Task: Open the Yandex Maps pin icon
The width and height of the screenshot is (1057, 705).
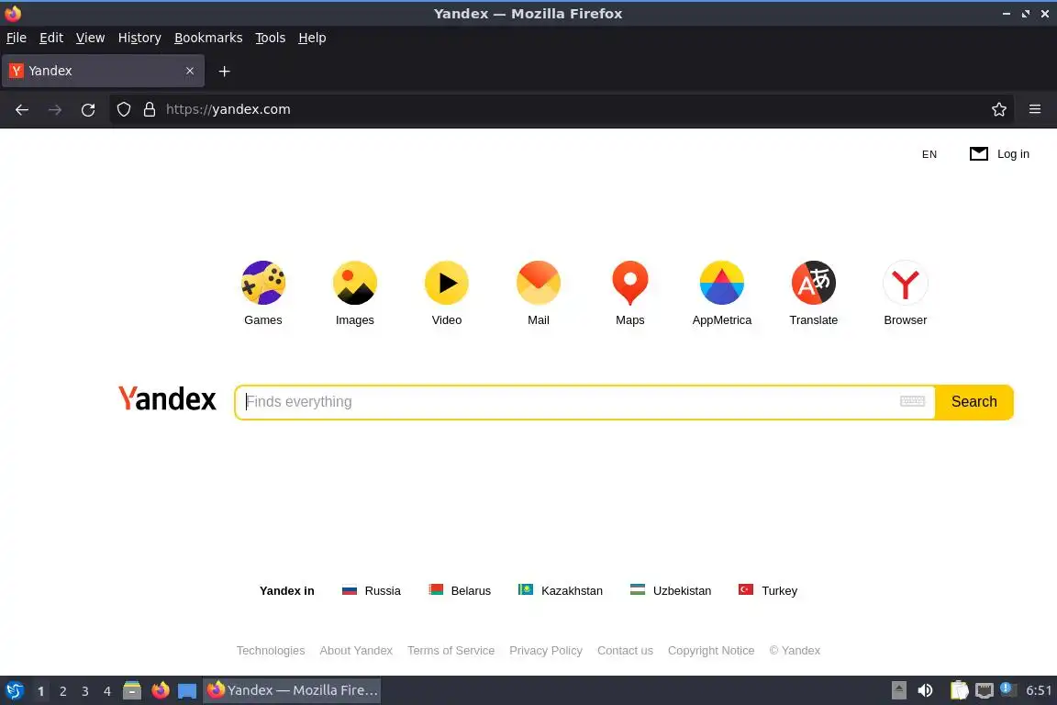Action: 629,283
